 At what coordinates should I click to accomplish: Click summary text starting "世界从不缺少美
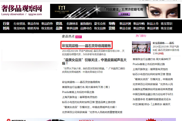click(93, 70)
